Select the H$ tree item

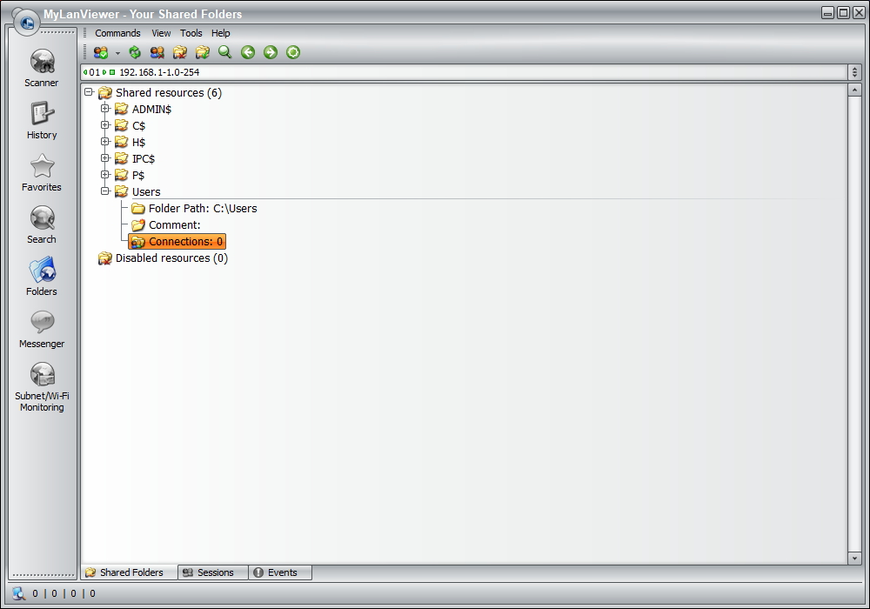[x=138, y=143]
